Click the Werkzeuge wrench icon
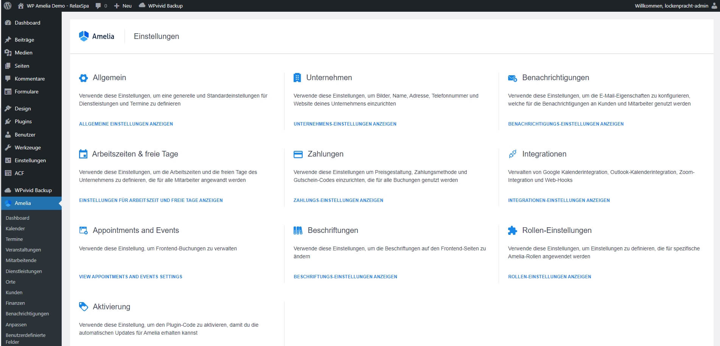The image size is (720, 346). point(8,147)
